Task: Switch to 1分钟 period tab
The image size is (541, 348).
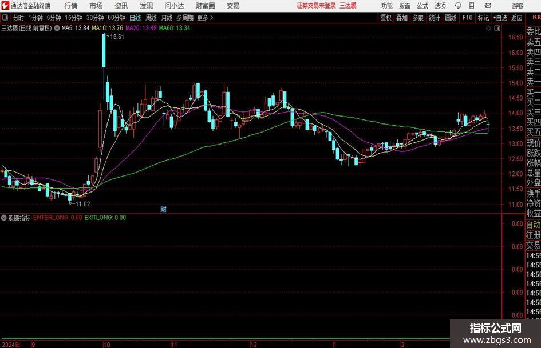Action: (x=35, y=18)
